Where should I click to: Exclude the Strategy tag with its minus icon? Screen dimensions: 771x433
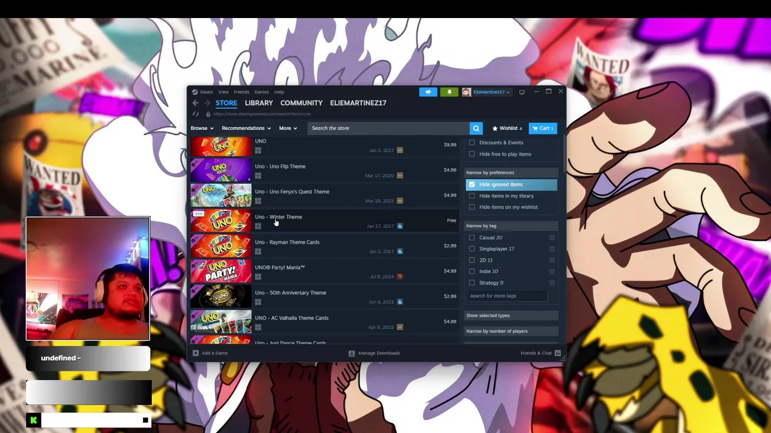click(x=552, y=283)
